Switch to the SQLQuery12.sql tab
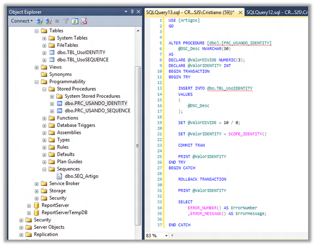Screen dimensions: 315x246 pos(277,12)
